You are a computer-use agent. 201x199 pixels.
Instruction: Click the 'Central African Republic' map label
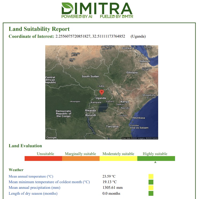[x=51, y=80]
